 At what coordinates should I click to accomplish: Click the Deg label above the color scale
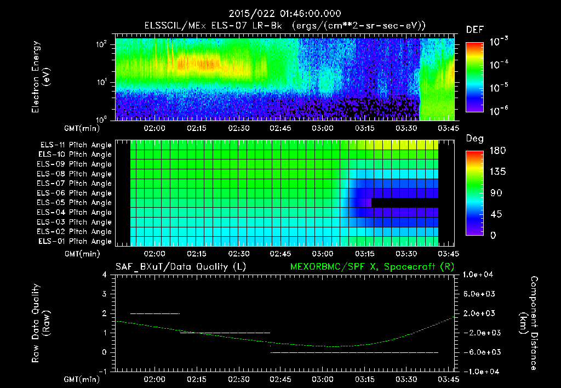click(x=475, y=139)
